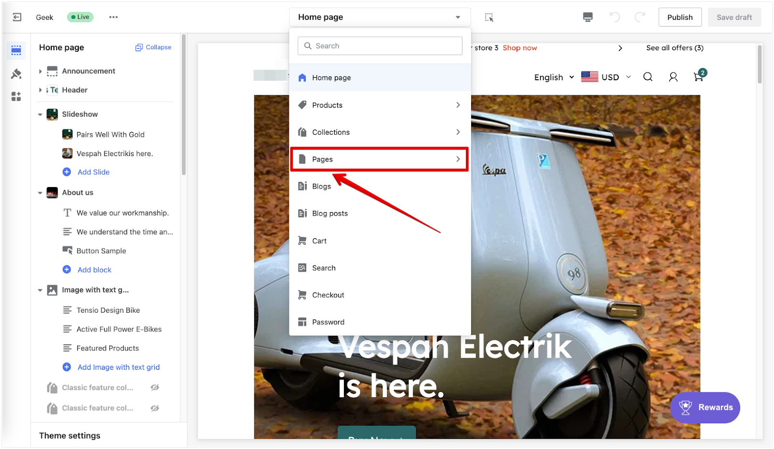Click the Slideshow section icon

click(52, 114)
